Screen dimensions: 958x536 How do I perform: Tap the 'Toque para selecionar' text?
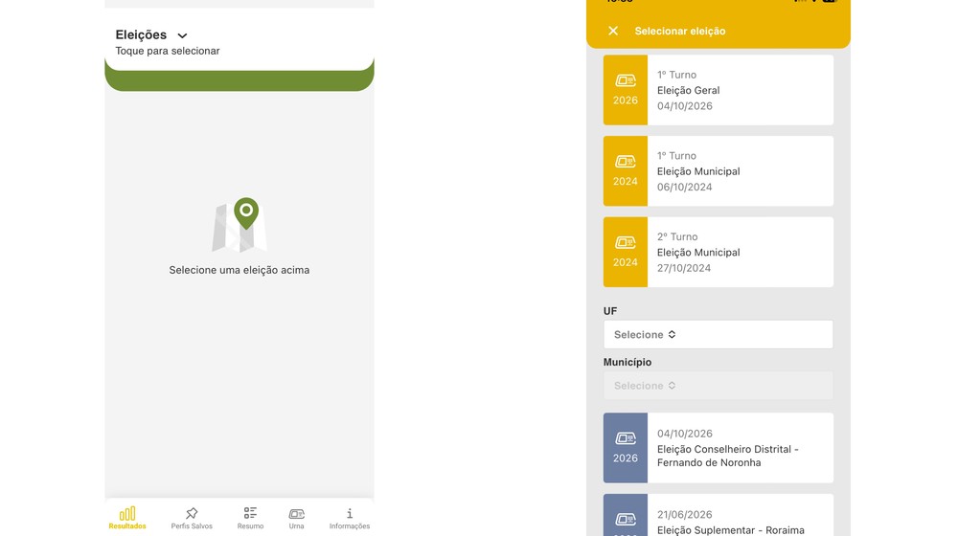[x=168, y=51]
